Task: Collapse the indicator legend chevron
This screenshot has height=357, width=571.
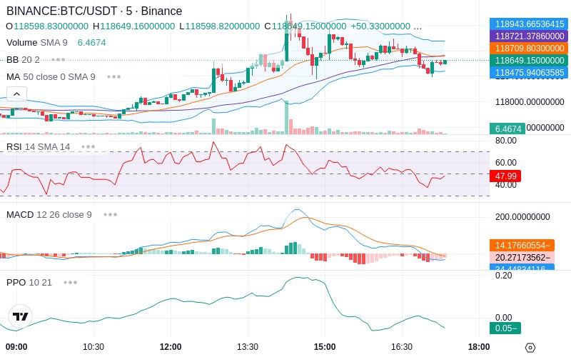Action: pyautogui.click(x=16, y=94)
